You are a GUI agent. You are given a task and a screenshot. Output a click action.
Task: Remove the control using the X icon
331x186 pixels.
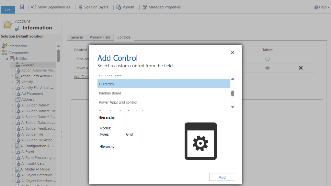coord(300,68)
